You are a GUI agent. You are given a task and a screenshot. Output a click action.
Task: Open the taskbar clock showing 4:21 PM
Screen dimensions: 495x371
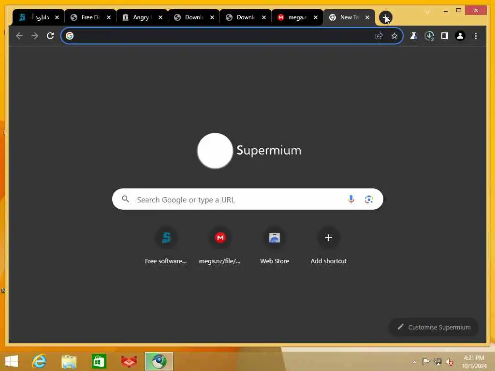[474, 362]
